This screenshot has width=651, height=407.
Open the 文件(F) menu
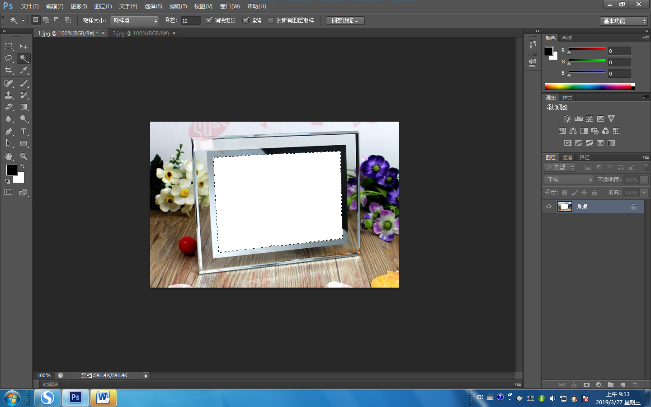coord(30,6)
